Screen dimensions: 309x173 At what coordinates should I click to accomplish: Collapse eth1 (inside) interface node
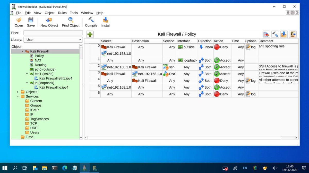pos(27,74)
